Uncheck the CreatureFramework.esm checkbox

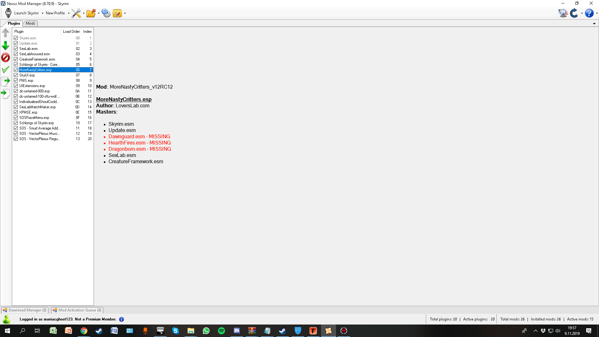pyautogui.click(x=16, y=59)
